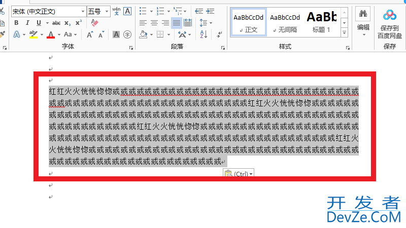
Task: Decrease paragraph indent
Action: point(199,11)
